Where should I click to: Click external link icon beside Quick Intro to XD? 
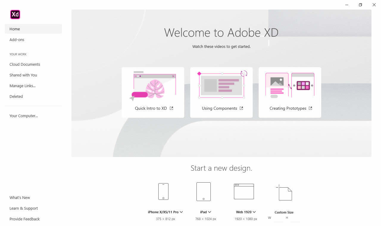(171, 108)
